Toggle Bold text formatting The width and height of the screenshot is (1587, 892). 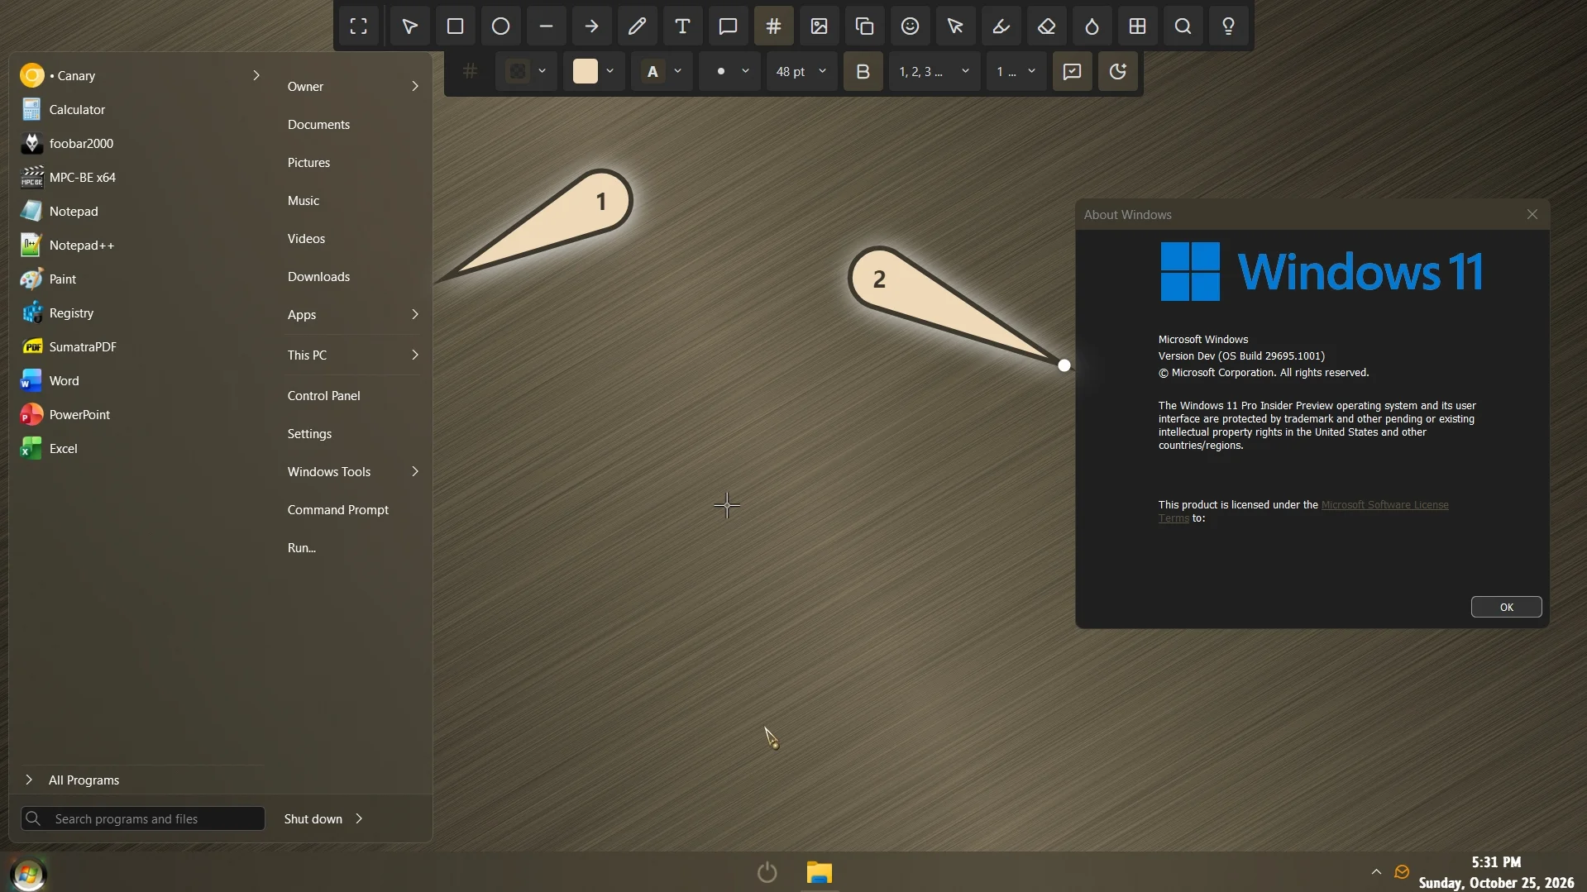(863, 72)
